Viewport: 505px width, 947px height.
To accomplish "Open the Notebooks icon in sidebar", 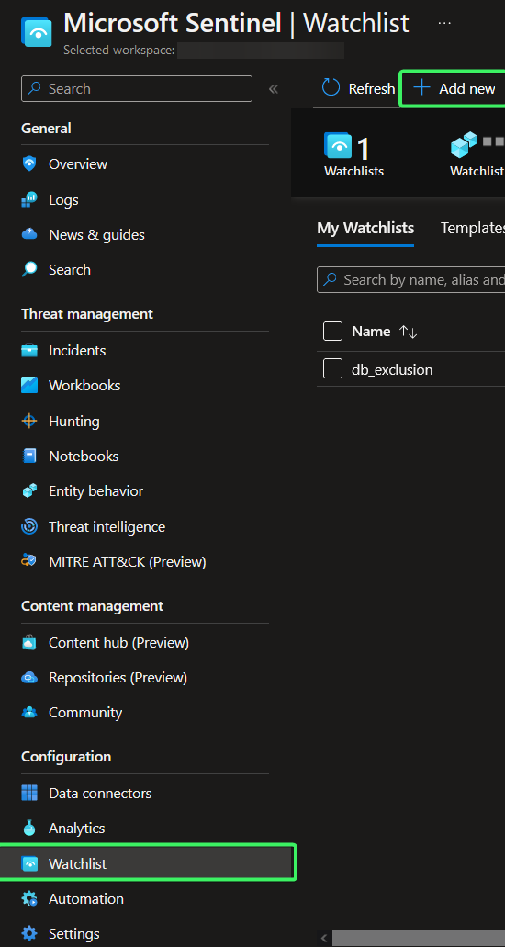I will (x=29, y=456).
